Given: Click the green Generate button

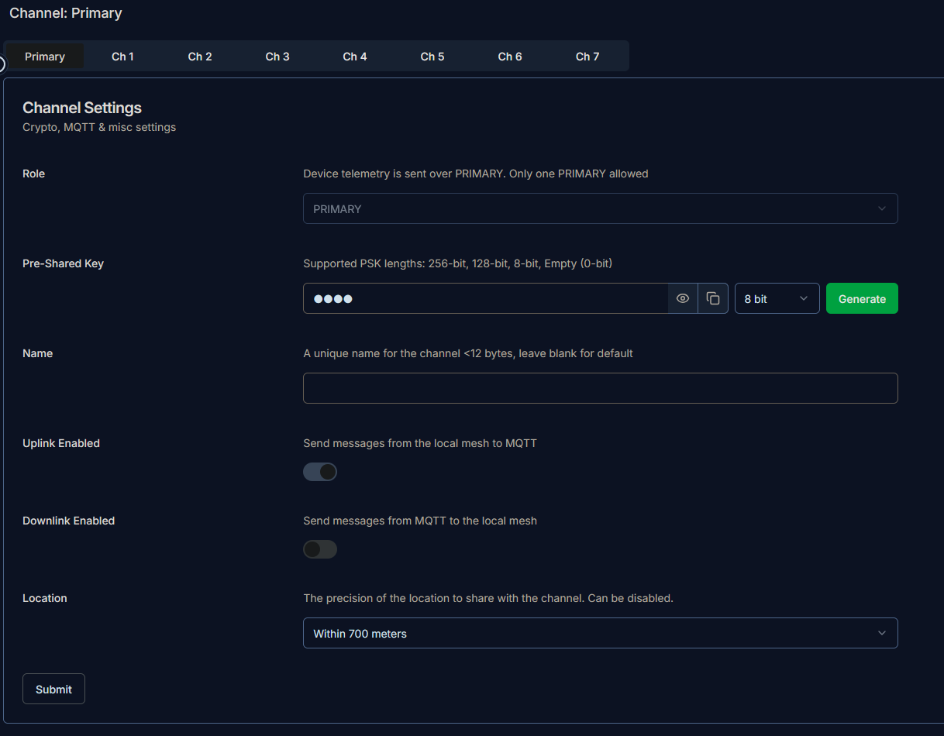Looking at the screenshot, I should click(x=862, y=298).
